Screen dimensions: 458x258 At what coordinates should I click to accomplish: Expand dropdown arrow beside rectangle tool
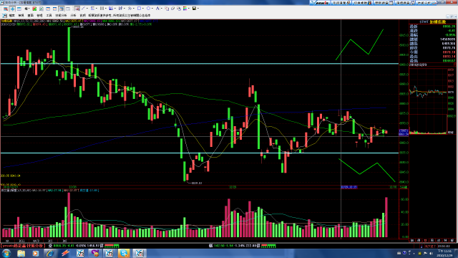coord(143,9)
